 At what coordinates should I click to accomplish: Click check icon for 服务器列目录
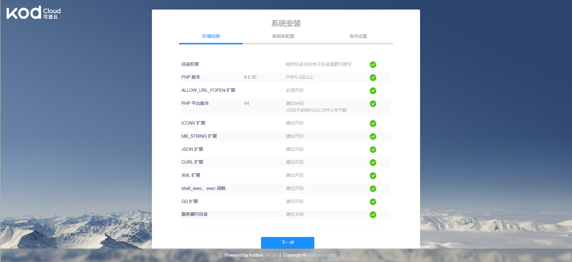(373, 215)
